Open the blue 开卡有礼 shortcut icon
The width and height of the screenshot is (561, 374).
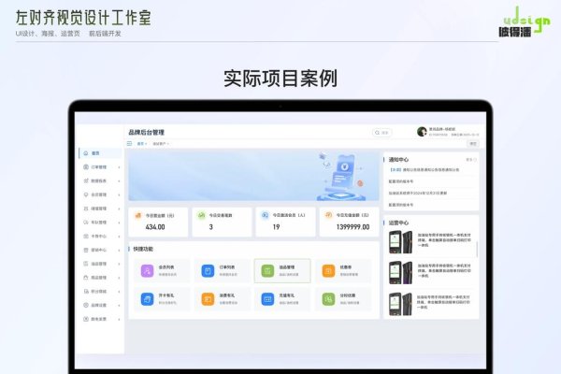pos(147,299)
